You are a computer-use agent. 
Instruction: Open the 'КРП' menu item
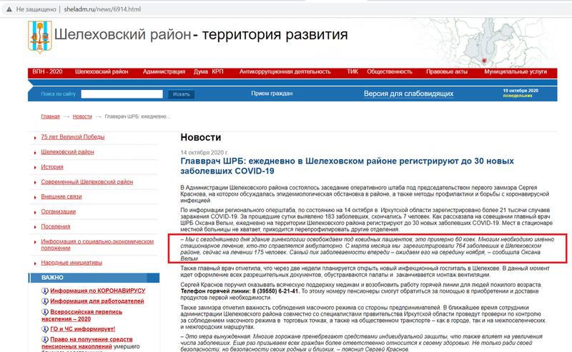[217, 72]
